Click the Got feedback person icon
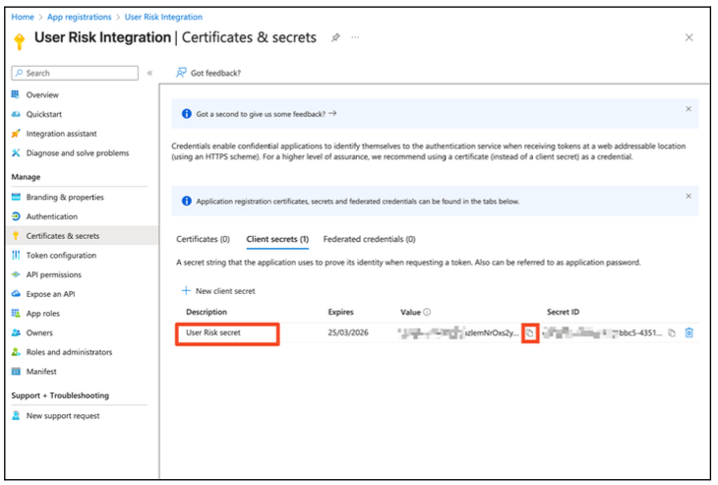The image size is (718, 485). (181, 73)
